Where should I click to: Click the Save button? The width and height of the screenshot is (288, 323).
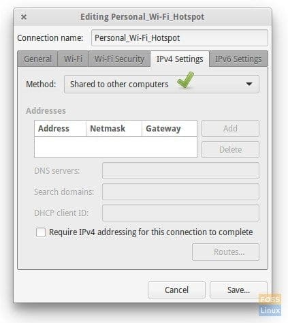(x=238, y=290)
